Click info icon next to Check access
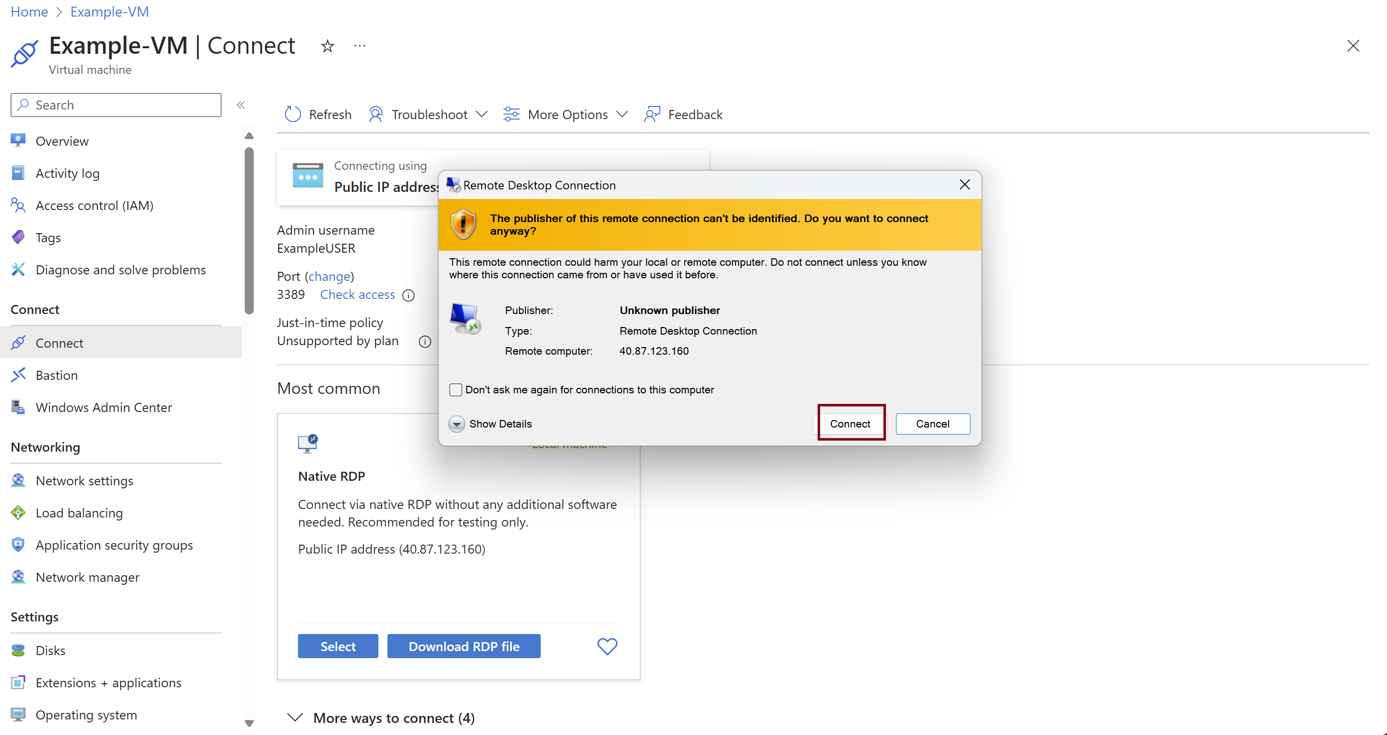The height and width of the screenshot is (735, 1387). point(409,295)
